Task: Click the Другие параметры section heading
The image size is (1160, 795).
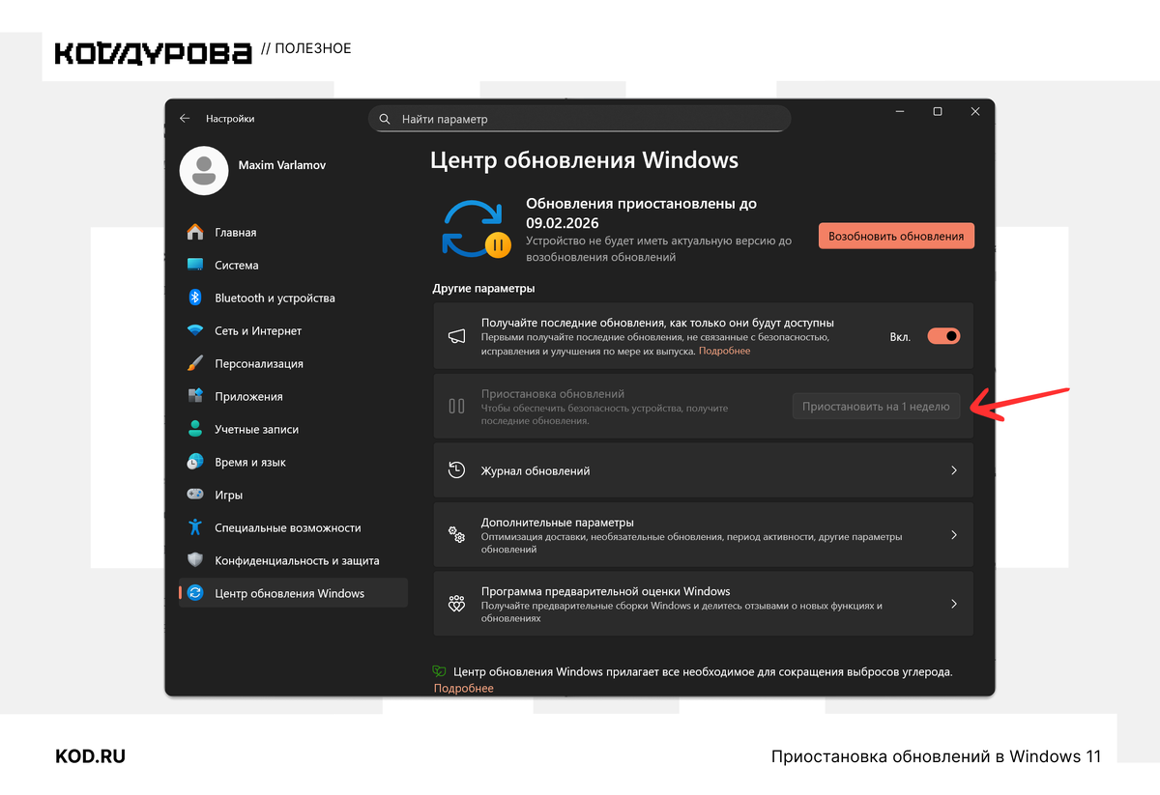Action: [483, 289]
